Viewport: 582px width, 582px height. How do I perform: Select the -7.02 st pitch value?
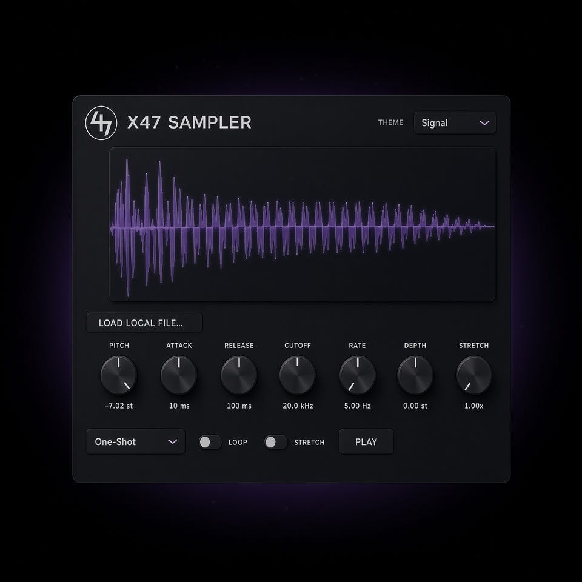pyautogui.click(x=119, y=406)
